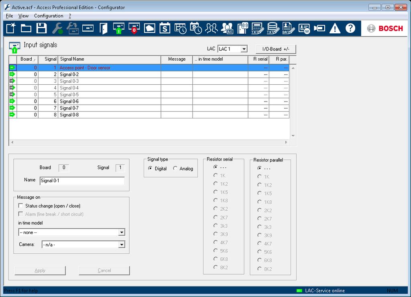Click the controller transfer arrows icon

[73, 28]
